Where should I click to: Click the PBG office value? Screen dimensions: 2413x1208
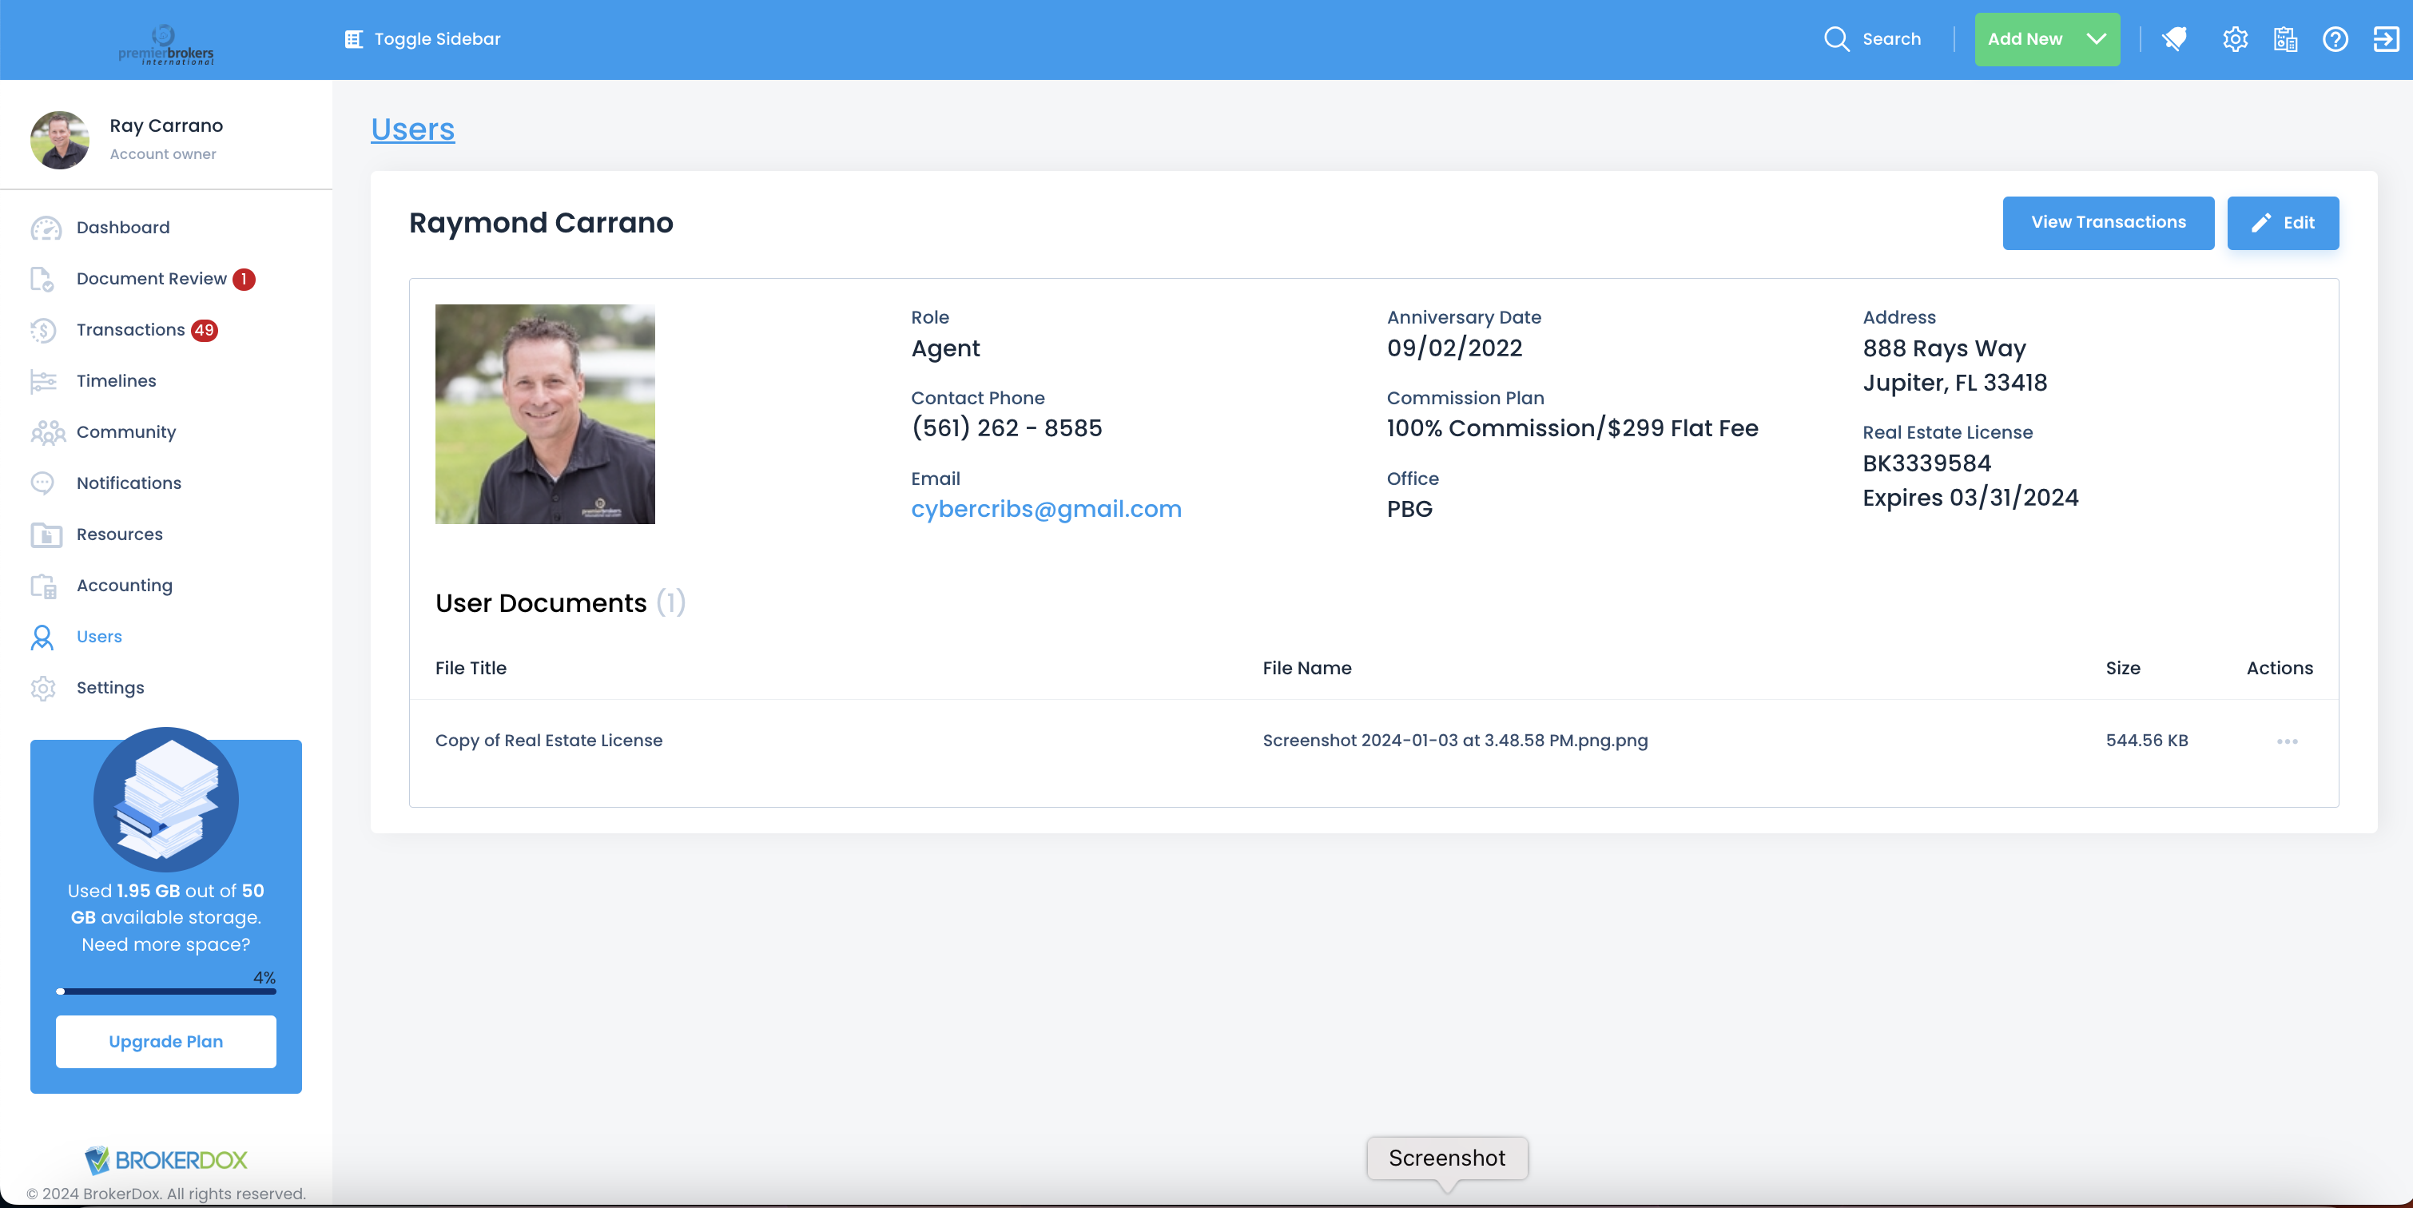point(1409,510)
